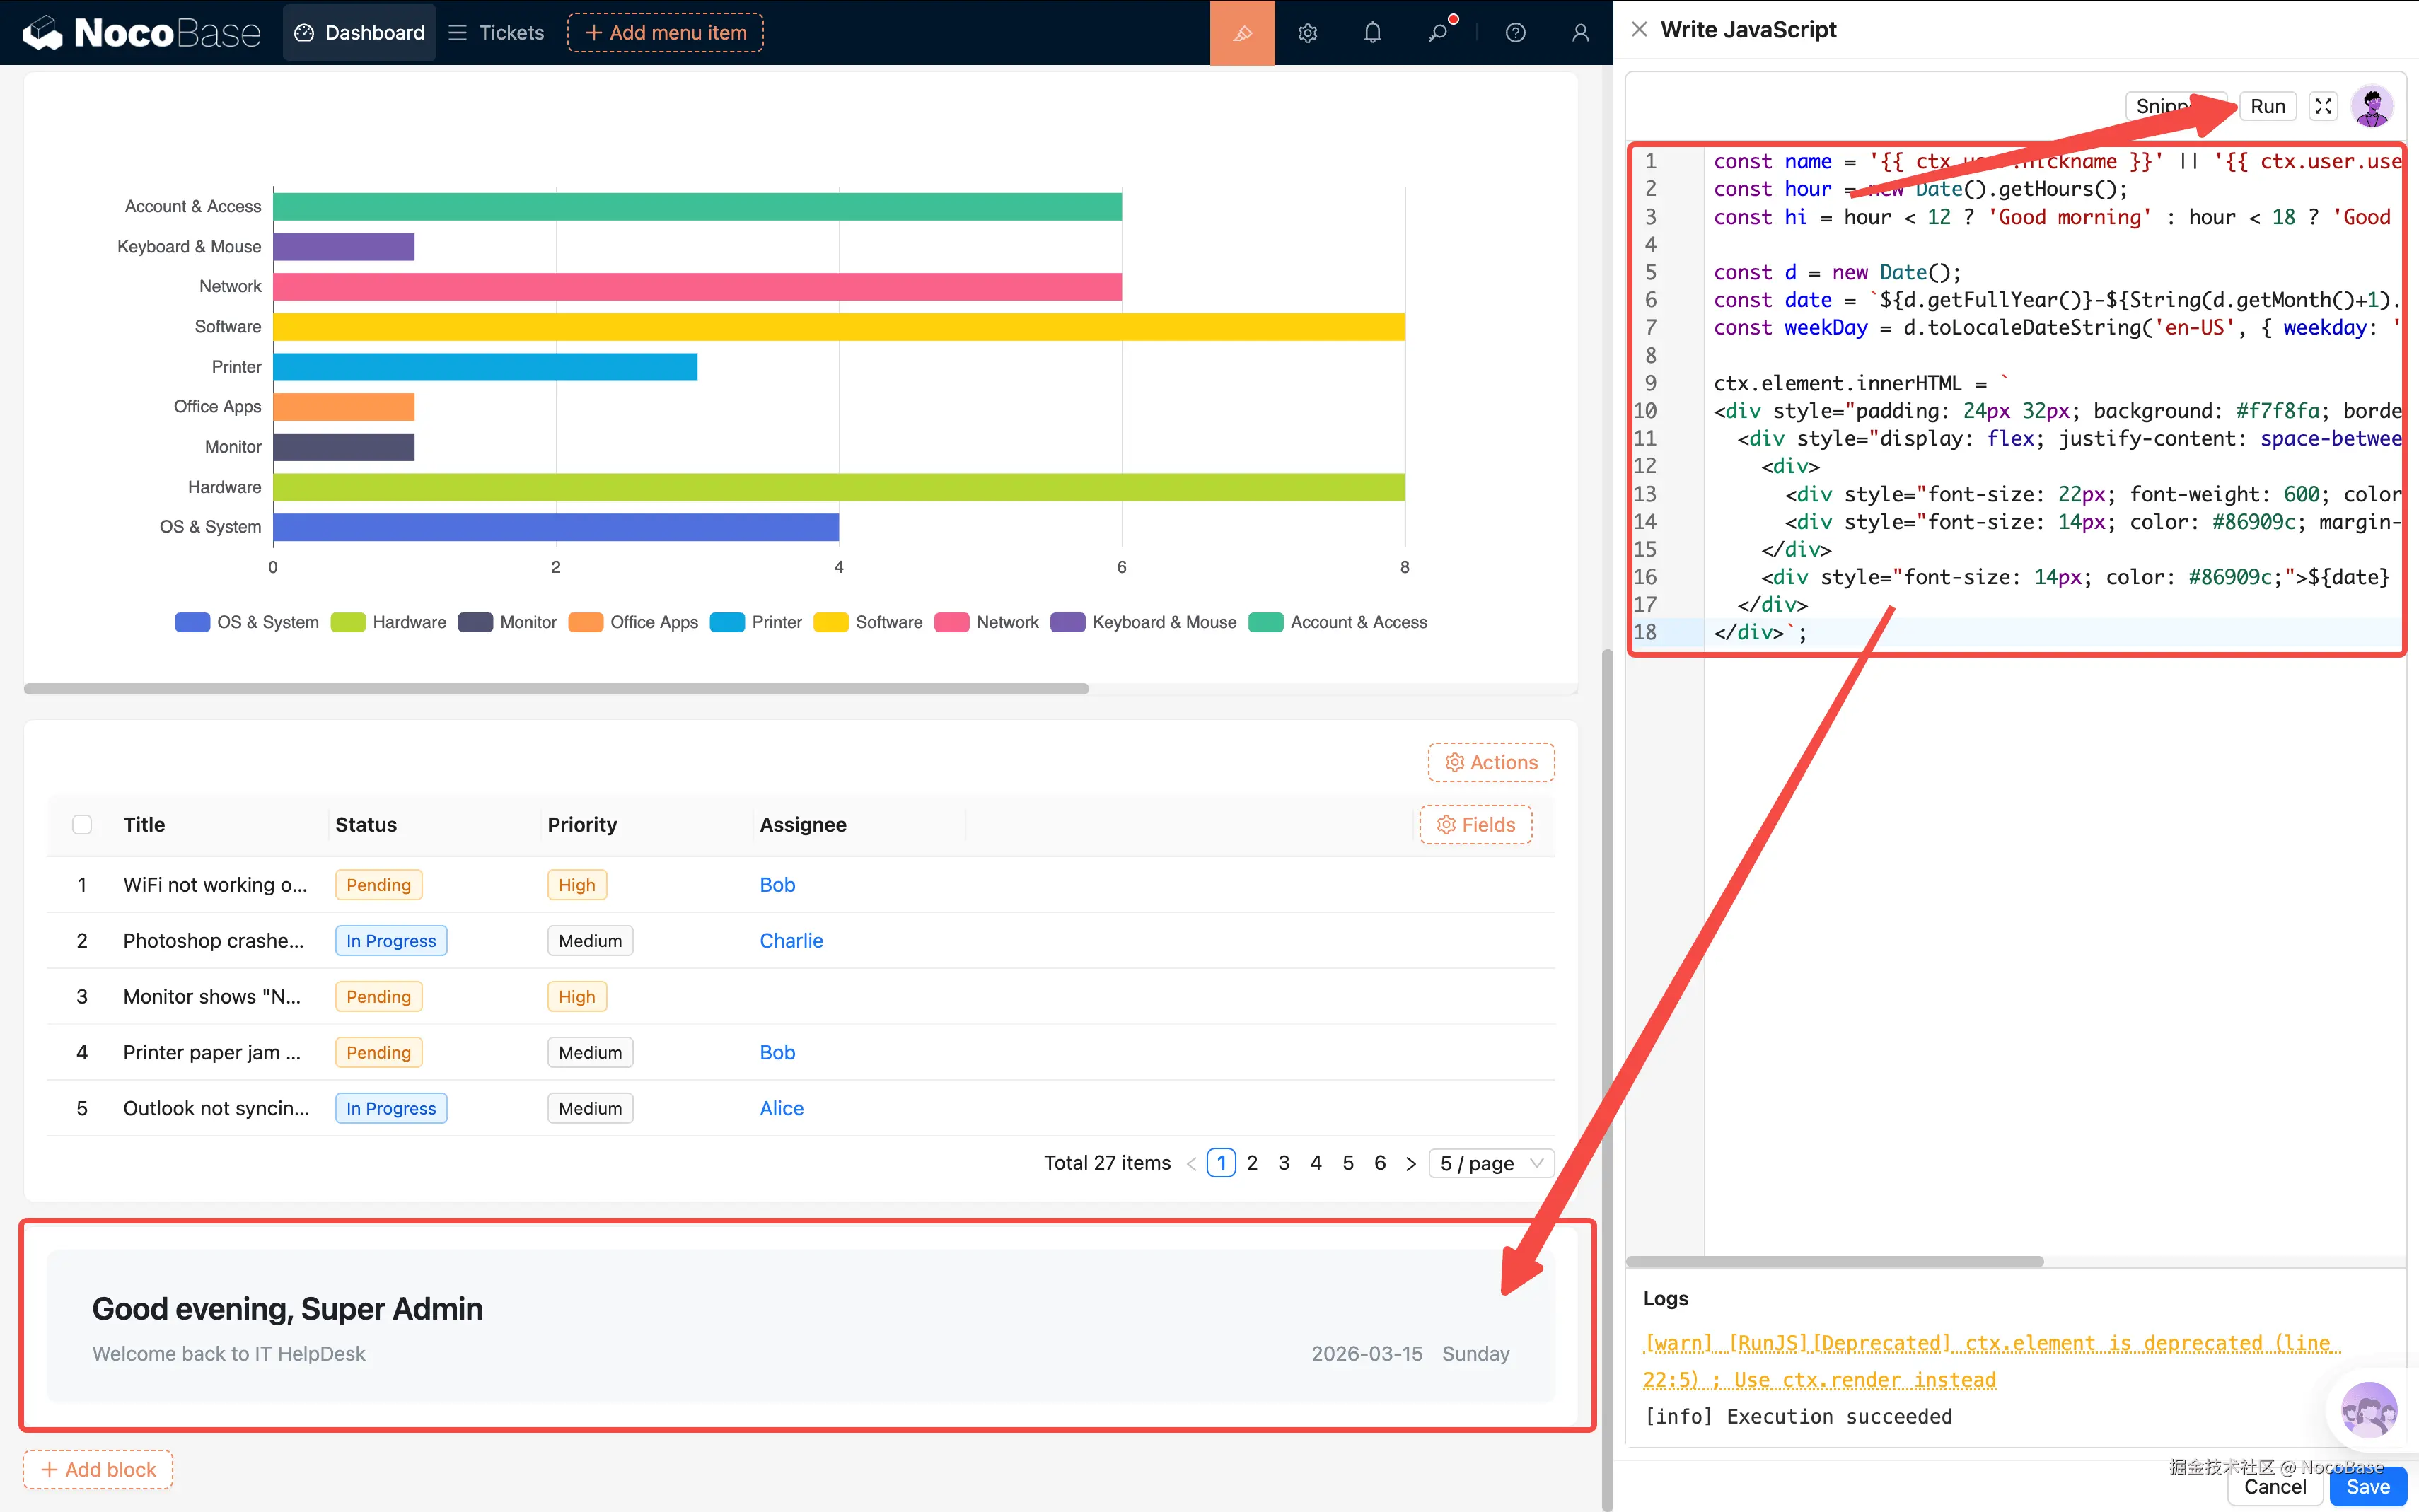This screenshot has height=1512, width=2419.
Task: Open the Fields configuration menu
Action: pos(1475,824)
